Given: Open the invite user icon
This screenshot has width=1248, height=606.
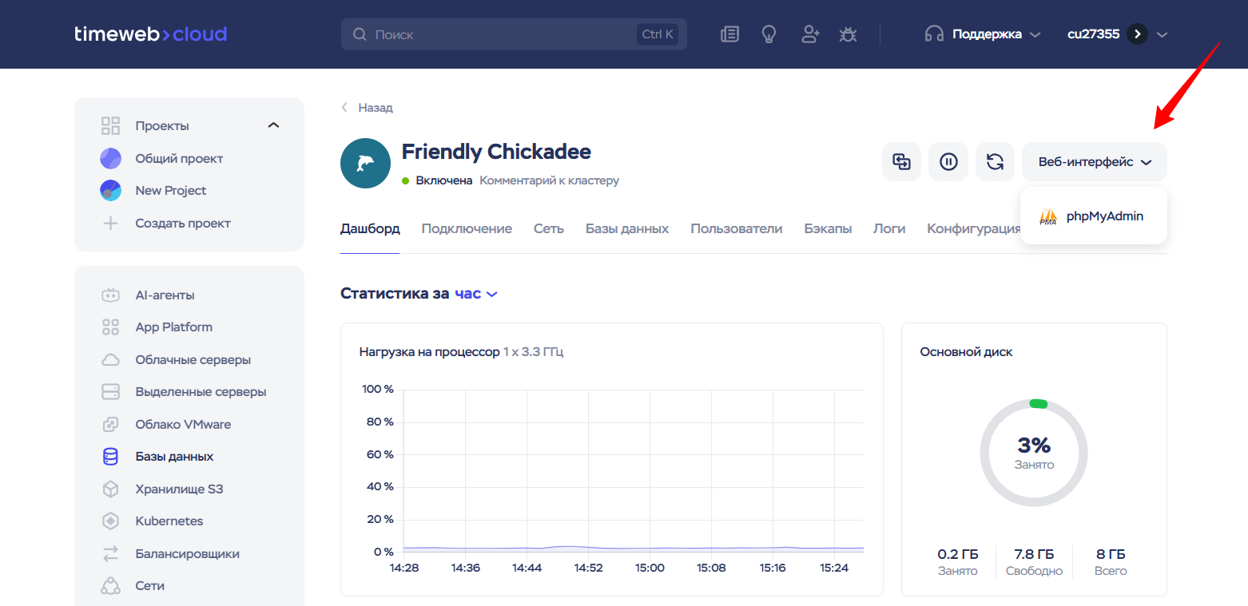Looking at the screenshot, I should tap(810, 34).
